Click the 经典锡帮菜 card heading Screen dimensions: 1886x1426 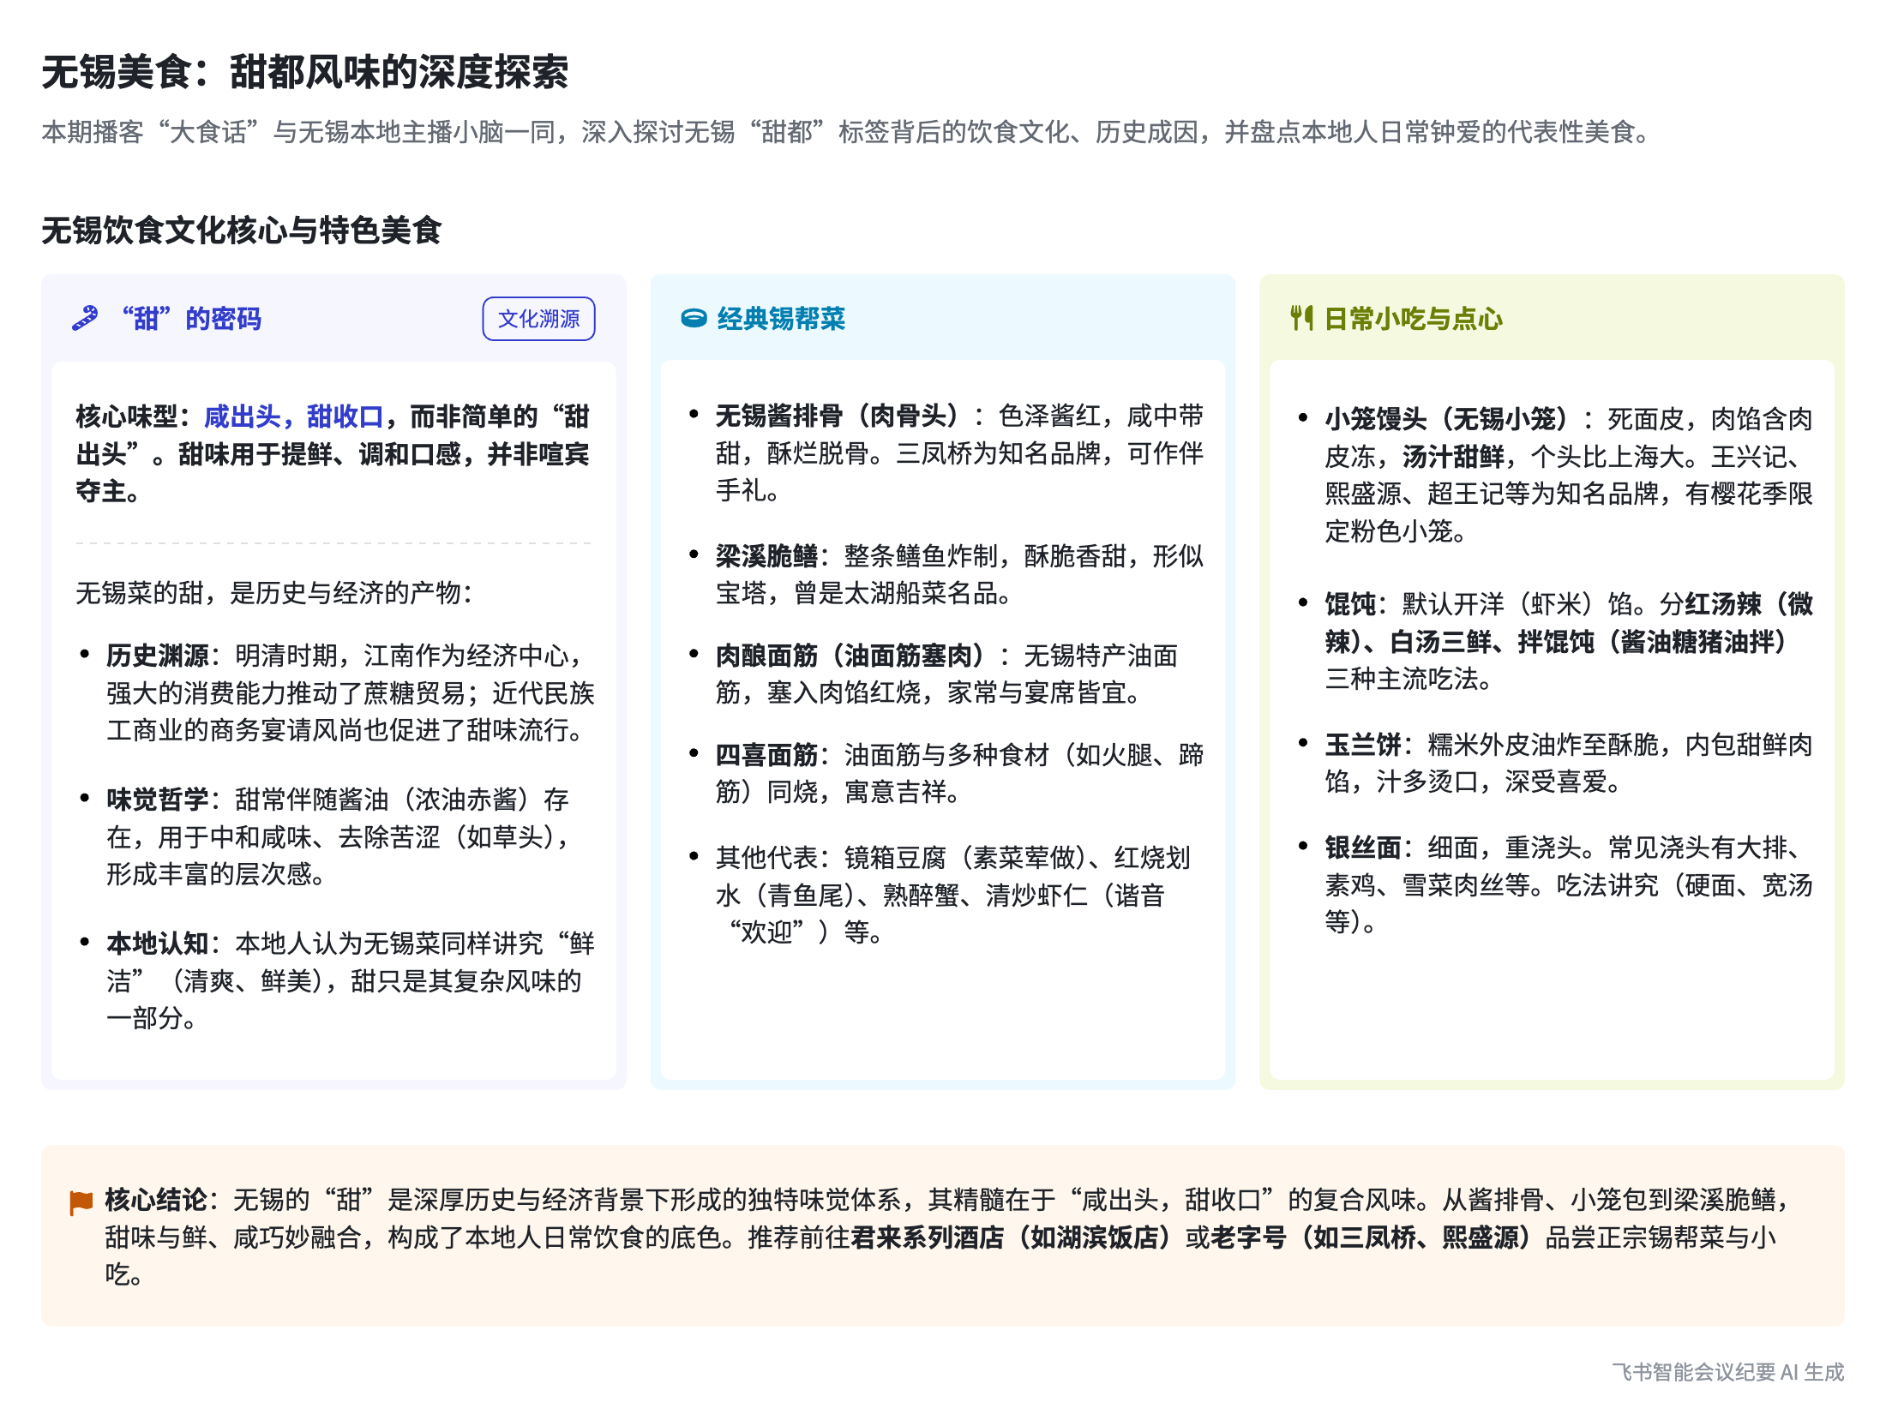click(x=780, y=319)
